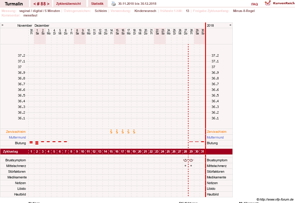Click the left Störfaktoren row label
Viewport: 295px width, 203px height.
17,172
